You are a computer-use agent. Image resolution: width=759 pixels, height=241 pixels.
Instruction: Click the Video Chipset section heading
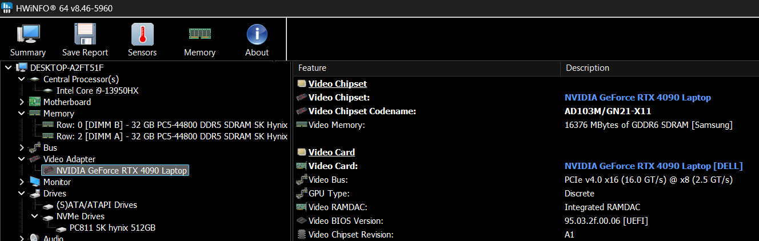[x=338, y=84]
